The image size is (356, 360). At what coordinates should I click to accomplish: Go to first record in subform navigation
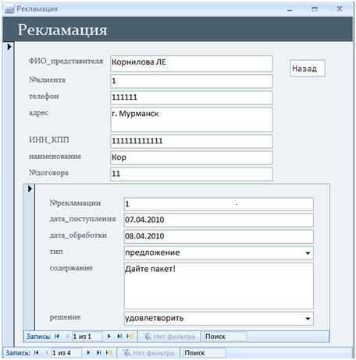pyautogui.click(x=57, y=336)
